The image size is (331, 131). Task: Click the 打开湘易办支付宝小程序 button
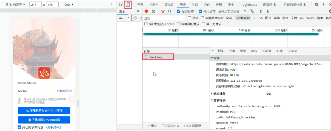coord(44,111)
